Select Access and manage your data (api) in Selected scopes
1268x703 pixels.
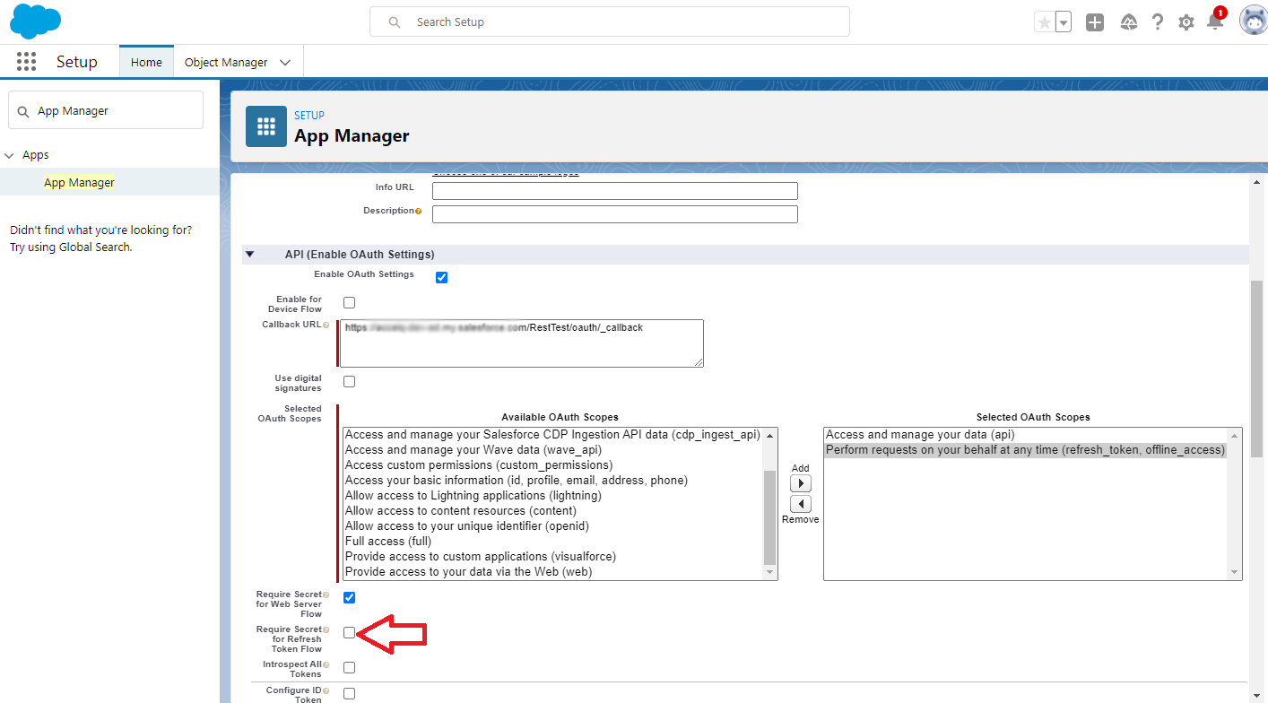(x=920, y=434)
